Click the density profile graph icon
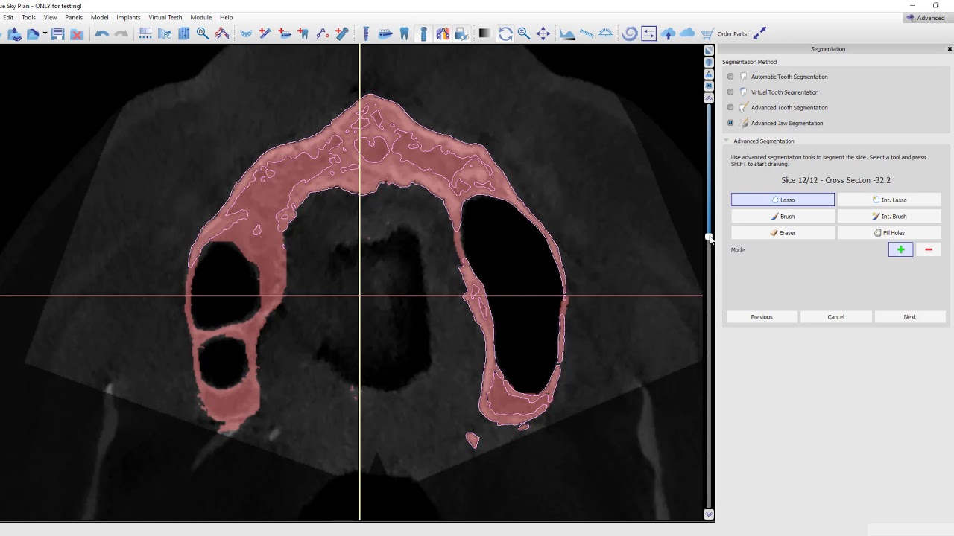 tap(567, 33)
